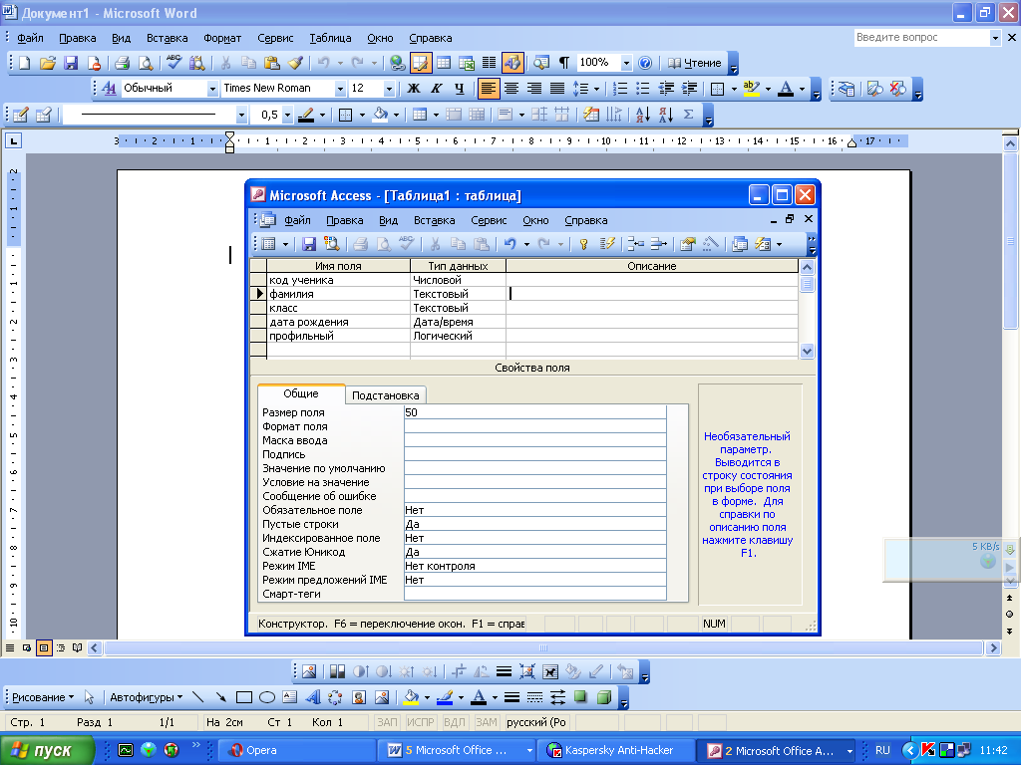Apply the Drawing toolbar fill color bucket

click(411, 697)
